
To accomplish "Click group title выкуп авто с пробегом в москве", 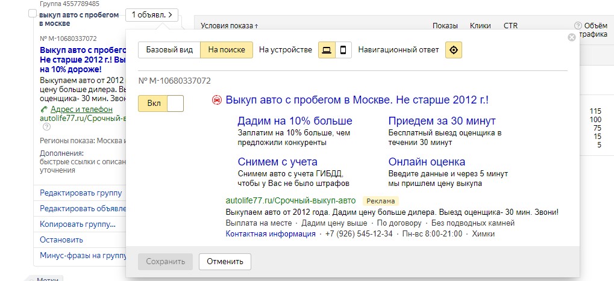I will tap(79, 19).
